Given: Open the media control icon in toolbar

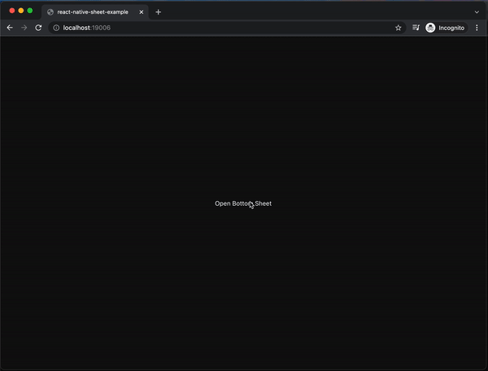Looking at the screenshot, I should (416, 28).
